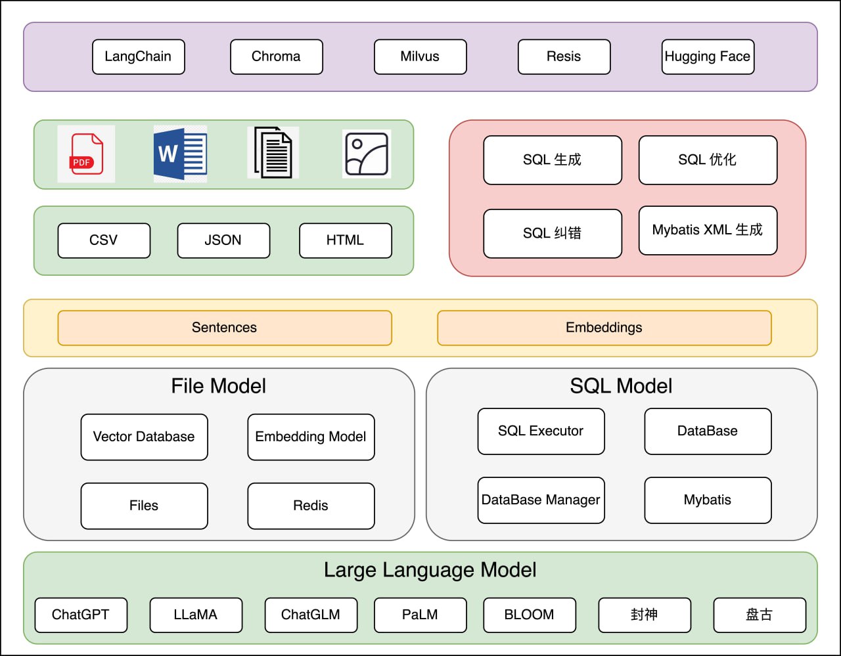Click the File Model heading

219,385
